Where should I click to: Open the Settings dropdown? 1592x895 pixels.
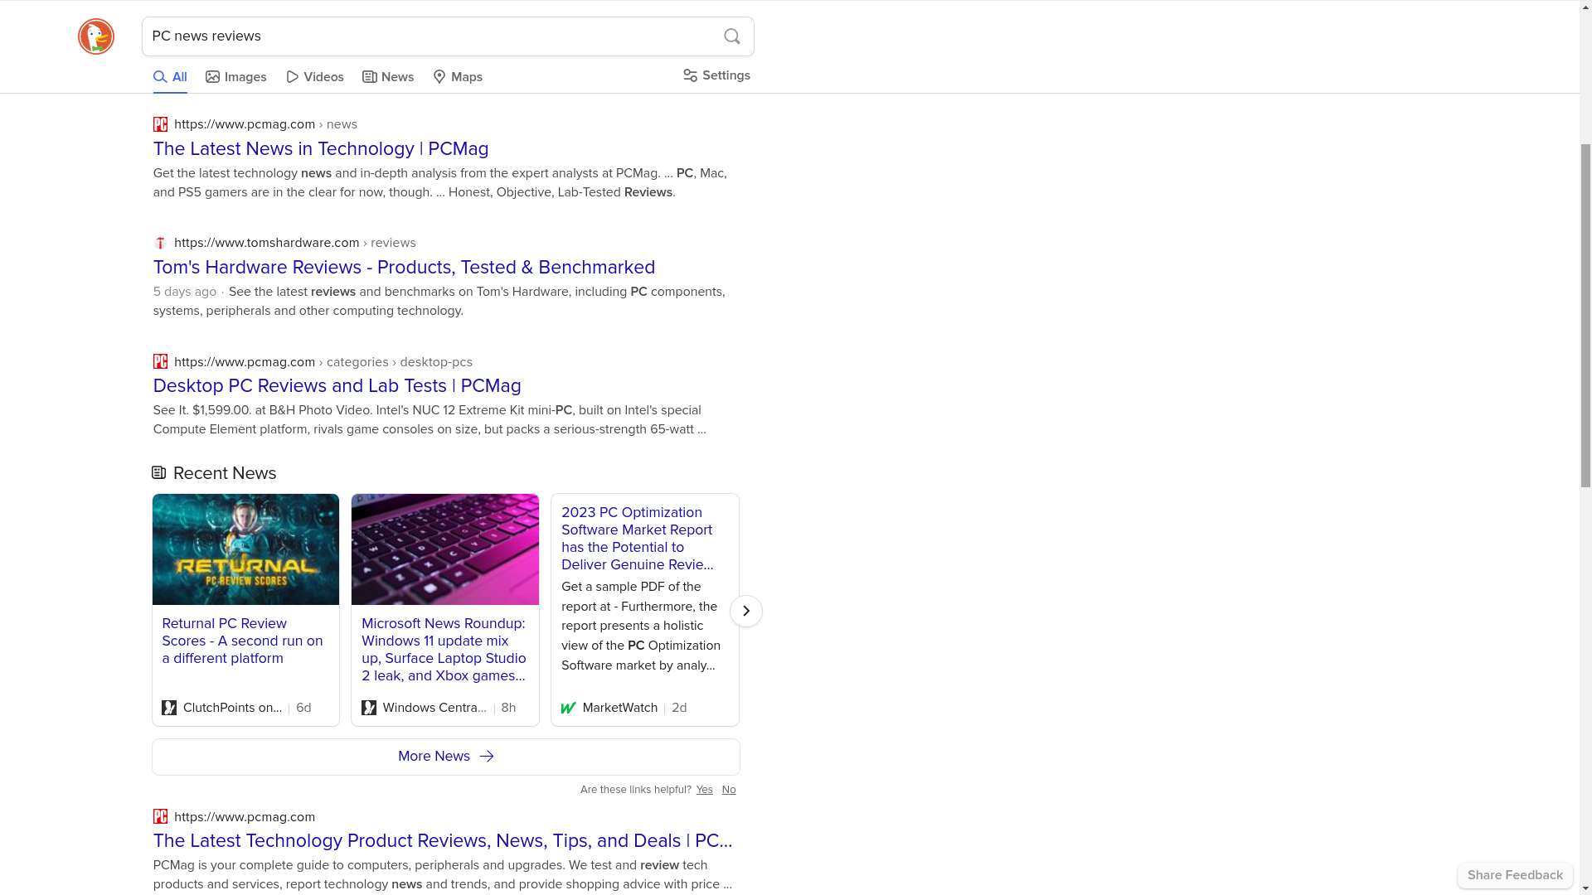[x=716, y=75]
